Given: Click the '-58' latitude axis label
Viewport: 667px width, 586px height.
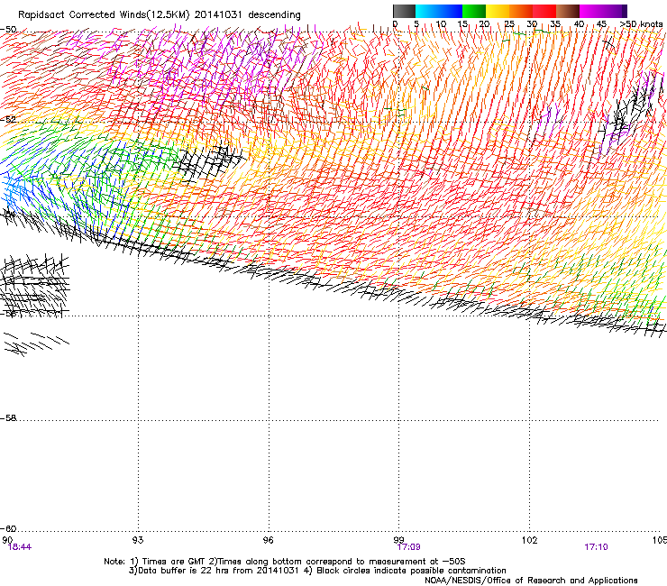Looking at the screenshot, I should coord(8,418).
